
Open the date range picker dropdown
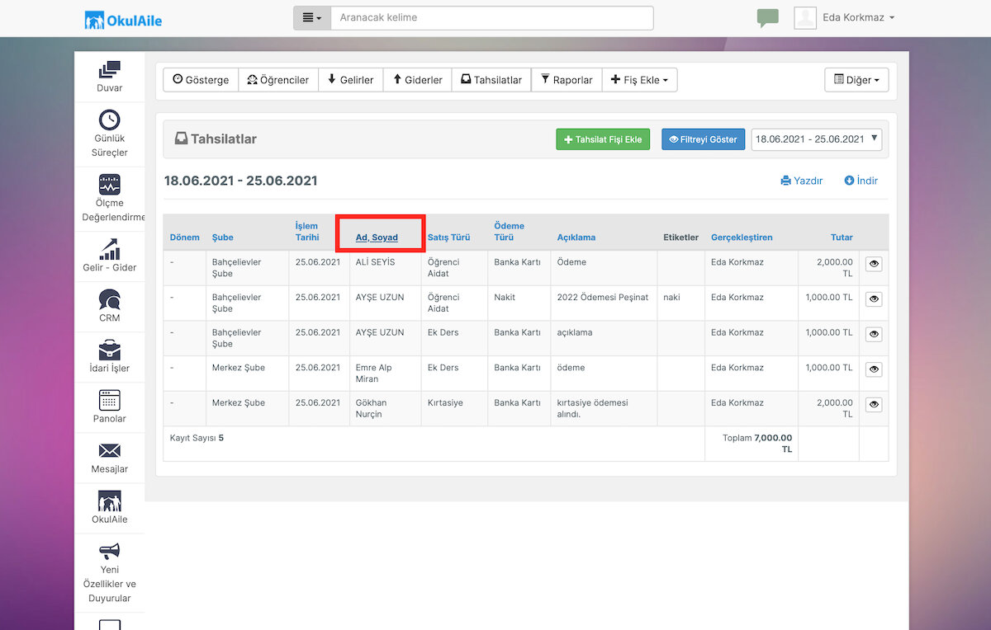coord(816,139)
